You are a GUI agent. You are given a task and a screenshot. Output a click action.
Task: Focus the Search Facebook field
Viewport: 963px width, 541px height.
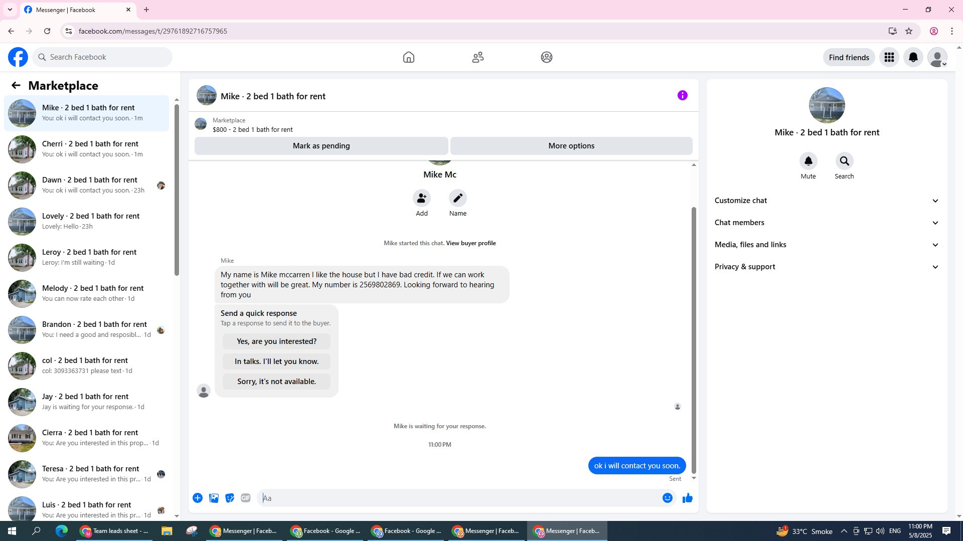click(x=102, y=57)
